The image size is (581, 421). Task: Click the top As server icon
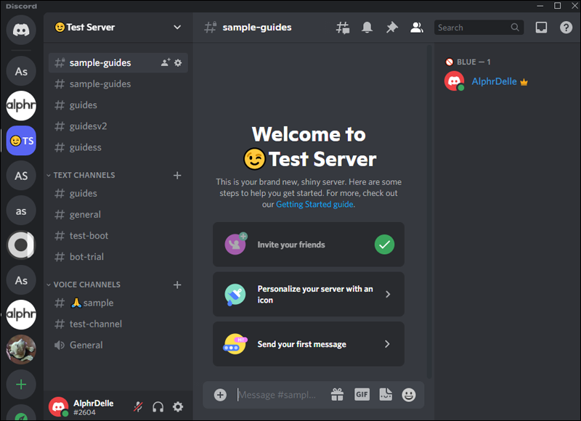(21, 71)
